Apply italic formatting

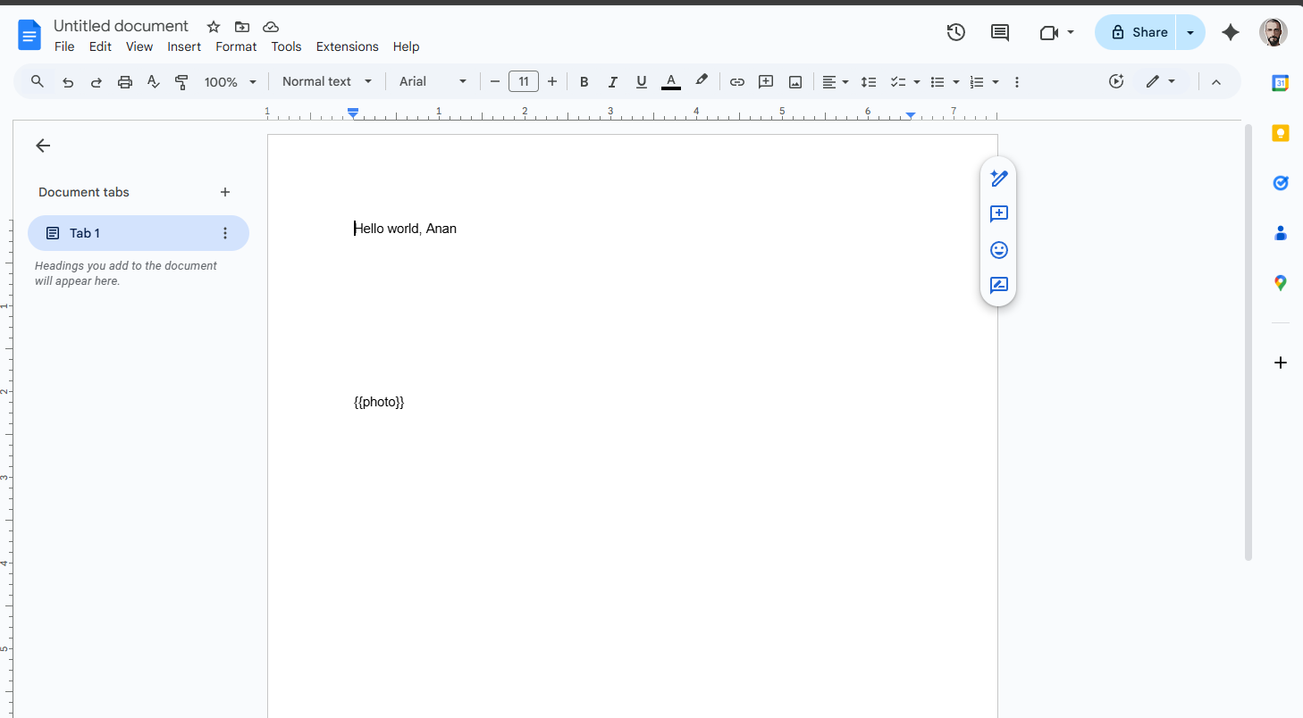tap(612, 81)
